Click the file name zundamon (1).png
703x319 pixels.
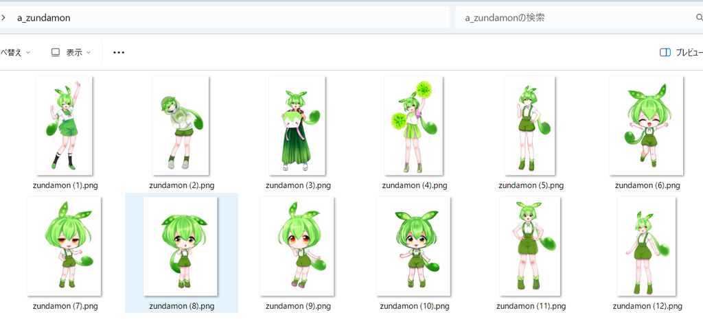(65, 185)
